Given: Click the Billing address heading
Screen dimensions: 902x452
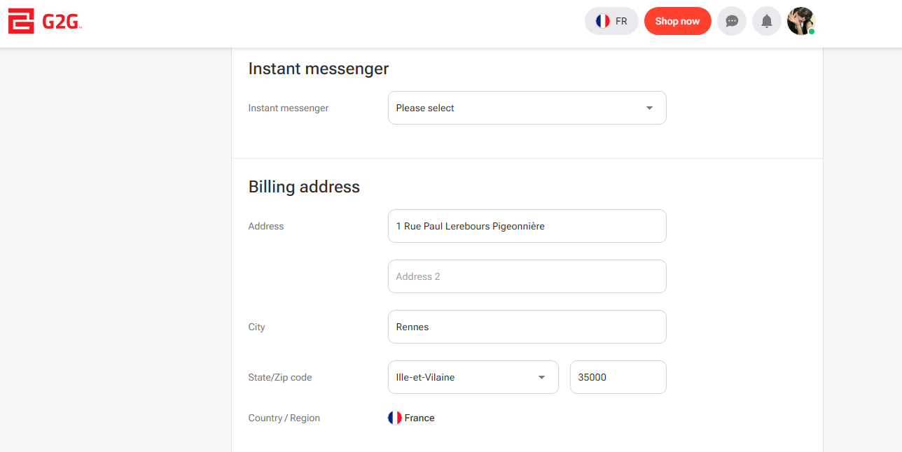Looking at the screenshot, I should coord(304,187).
